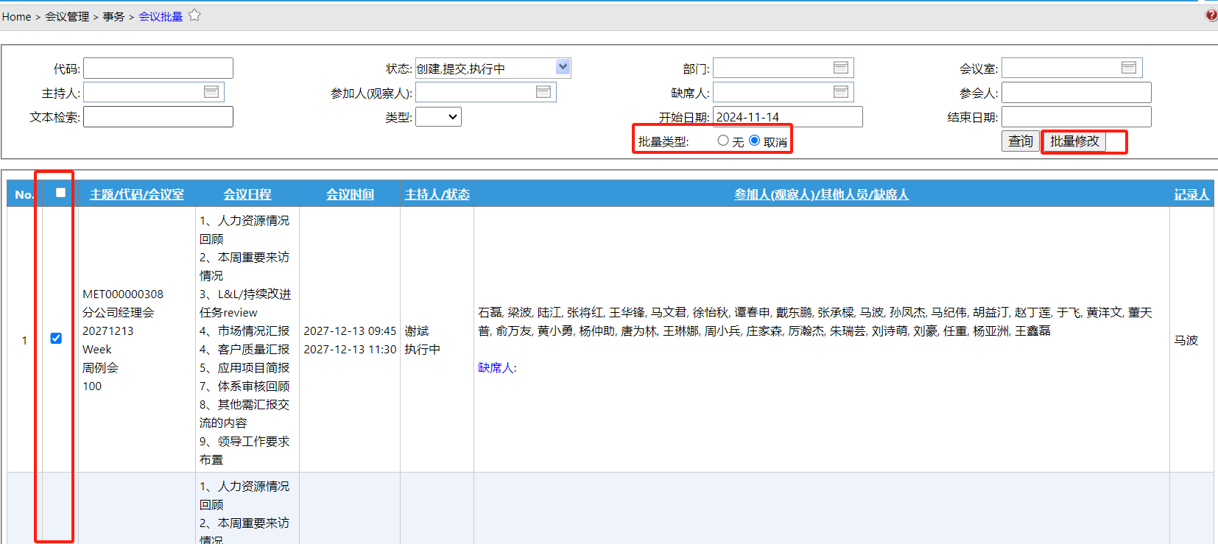
Task: Uncheck the checkbox for row MET000000308
Action: pos(56,339)
